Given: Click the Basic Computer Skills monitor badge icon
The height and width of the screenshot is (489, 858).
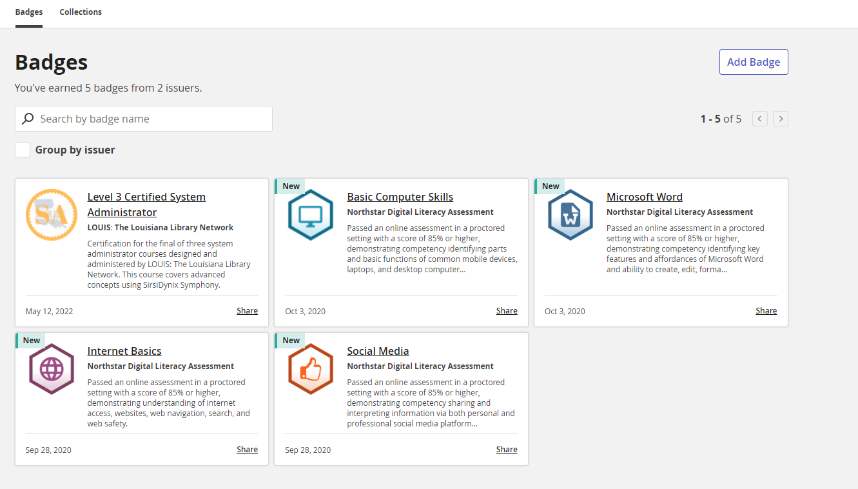Looking at the screenshot, I should [x=311, y=215].
